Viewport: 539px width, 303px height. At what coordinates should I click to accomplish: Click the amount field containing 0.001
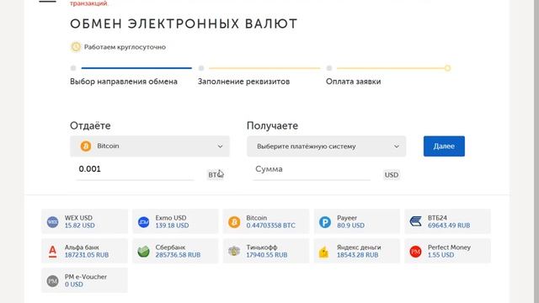pyautogui.click(x=135, y=169)
